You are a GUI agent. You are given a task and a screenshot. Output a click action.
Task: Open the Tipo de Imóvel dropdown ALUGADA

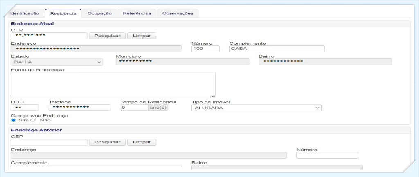tap(257, 108)
